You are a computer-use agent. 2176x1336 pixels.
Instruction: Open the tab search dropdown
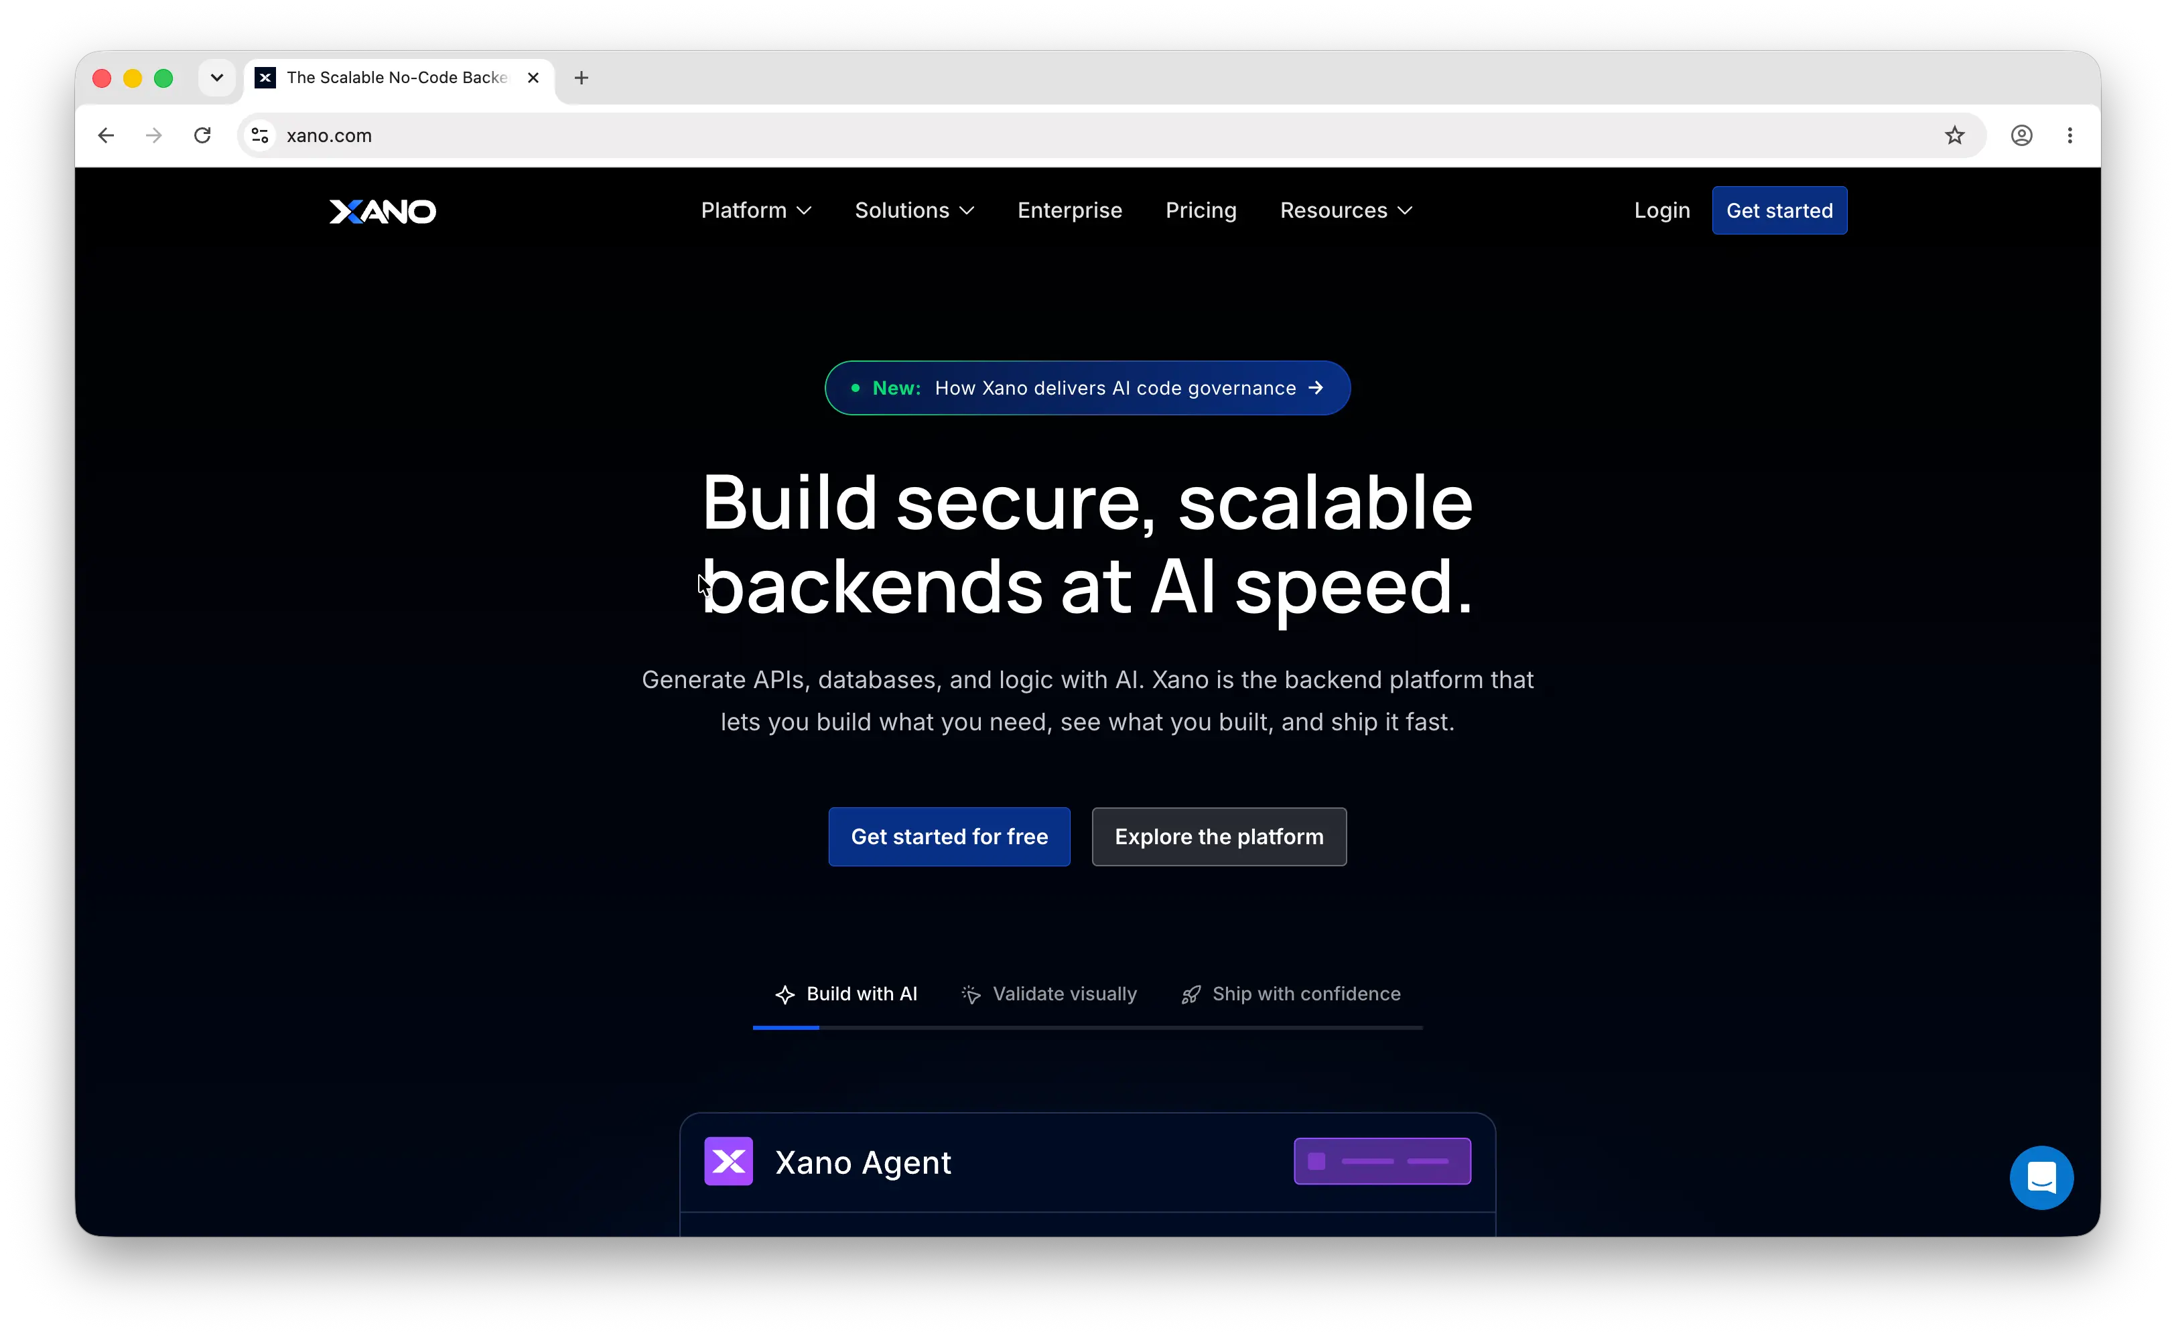[x=216, y=78]
